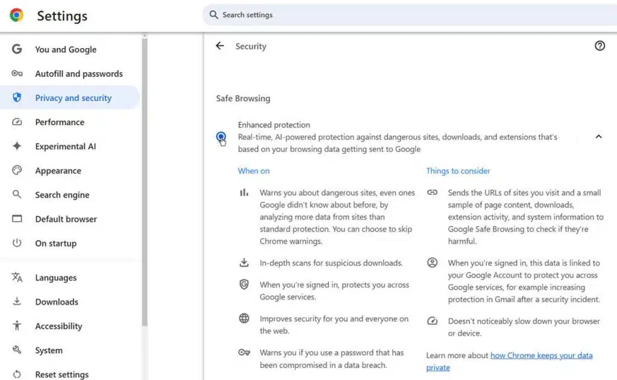
Task: Click the Search settings input field
Action: click(409, 15)
